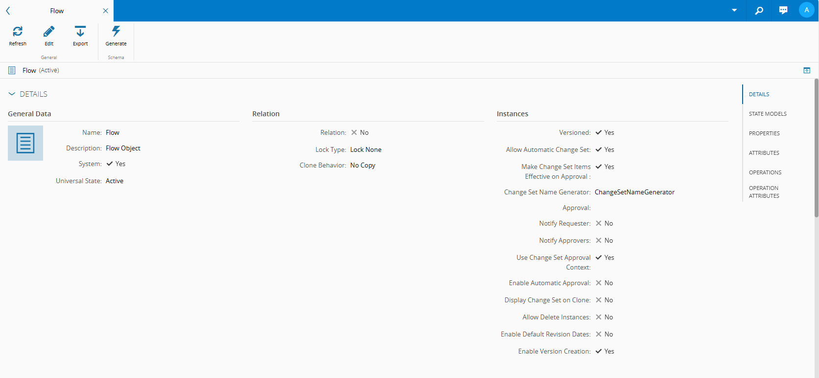This screenshot has height=378, width=819.
Task: Click the document icon beside Flow (Active)
Action: pos(12,70)
